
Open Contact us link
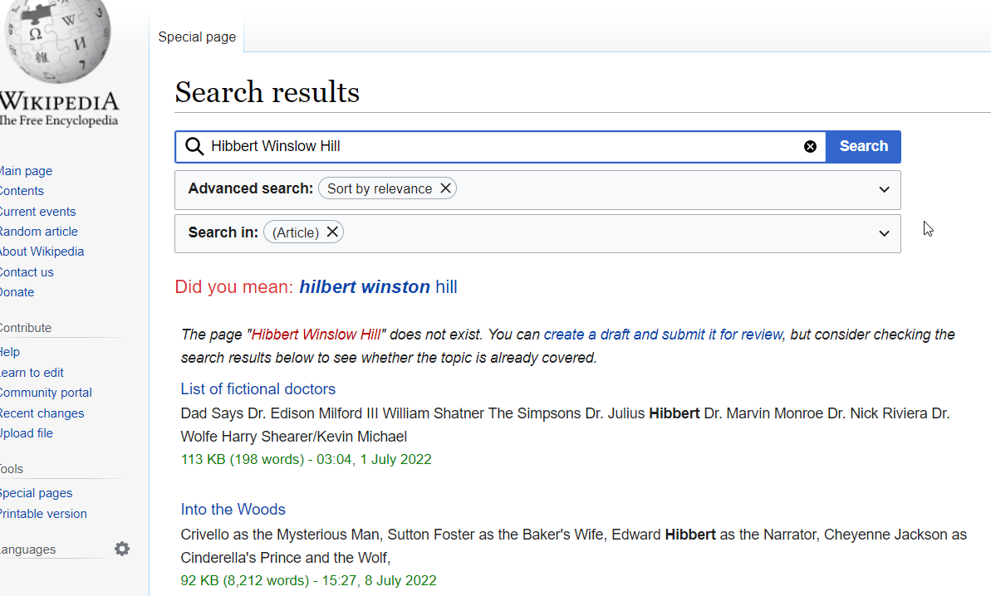[27, 272]
